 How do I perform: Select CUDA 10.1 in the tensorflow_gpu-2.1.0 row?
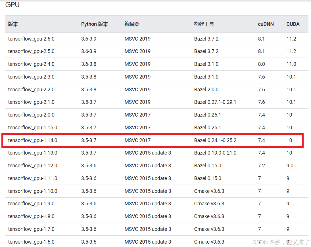291,102
